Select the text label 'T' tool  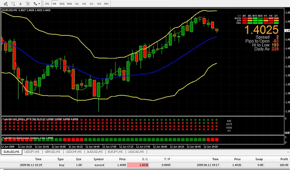coord(28,4)
